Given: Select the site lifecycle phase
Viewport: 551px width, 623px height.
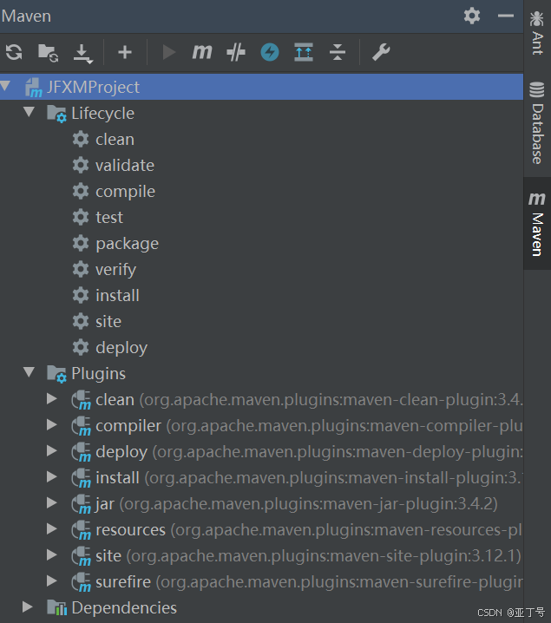Looking at the screenshot, I should point(108,321).
